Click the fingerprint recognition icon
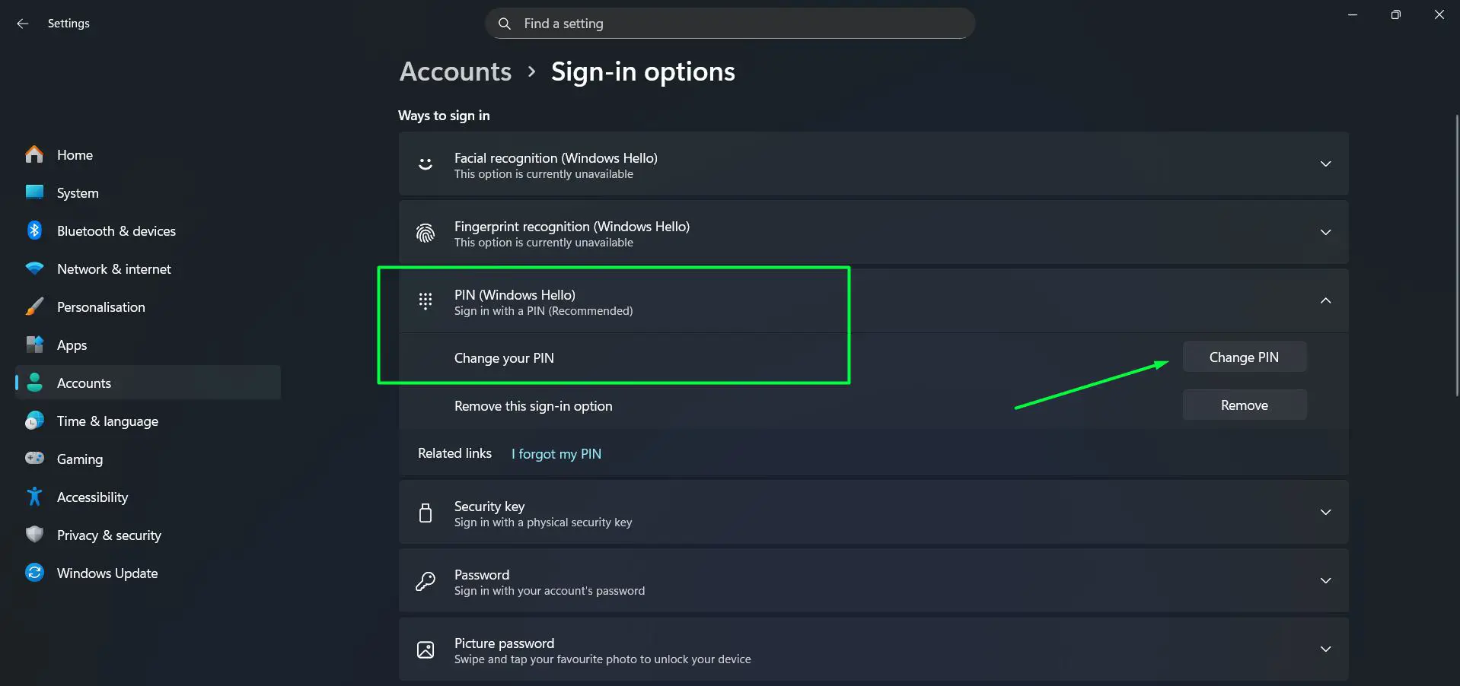This screenshot has width=1460, height=686. 425,233
